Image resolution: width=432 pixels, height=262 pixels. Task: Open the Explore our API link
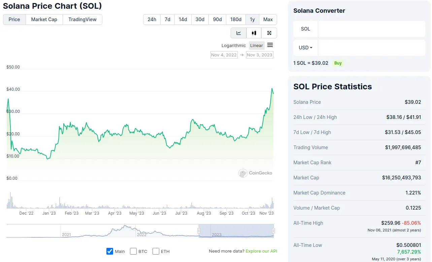(x=261, y=251)
